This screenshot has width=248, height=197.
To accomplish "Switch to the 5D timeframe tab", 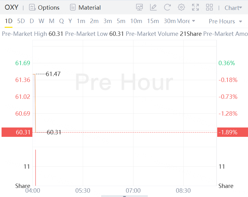I will 21,21.
